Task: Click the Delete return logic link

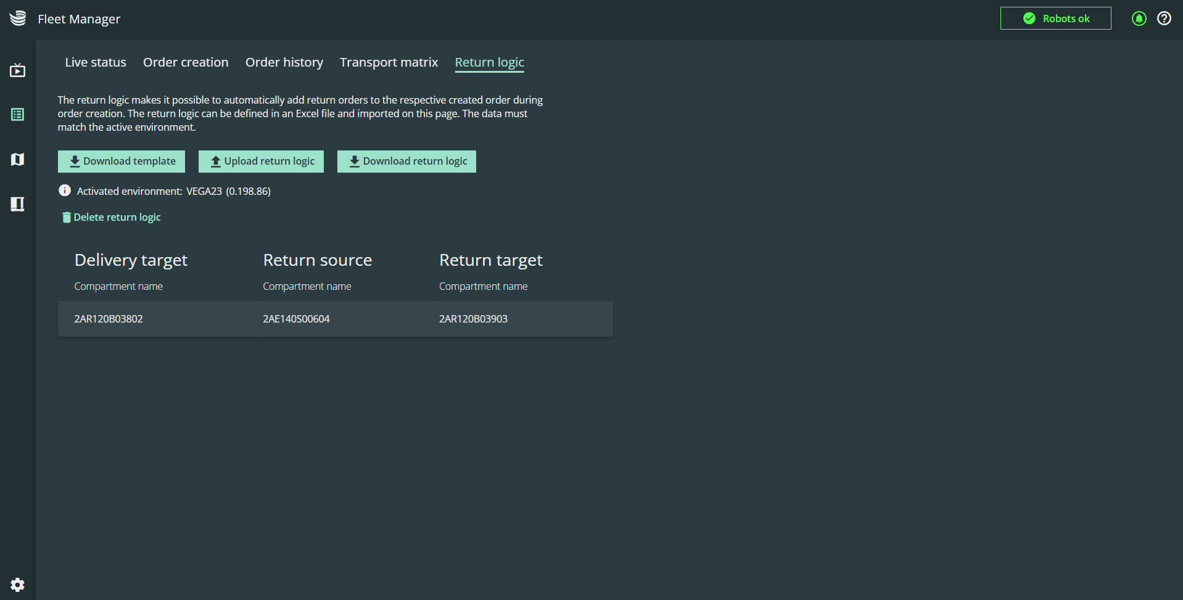Action: point(112,217)
